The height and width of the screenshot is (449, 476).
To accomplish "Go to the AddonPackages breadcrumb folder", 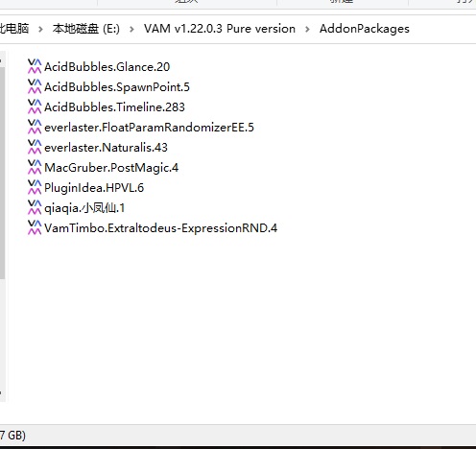I will coord(365,29).
